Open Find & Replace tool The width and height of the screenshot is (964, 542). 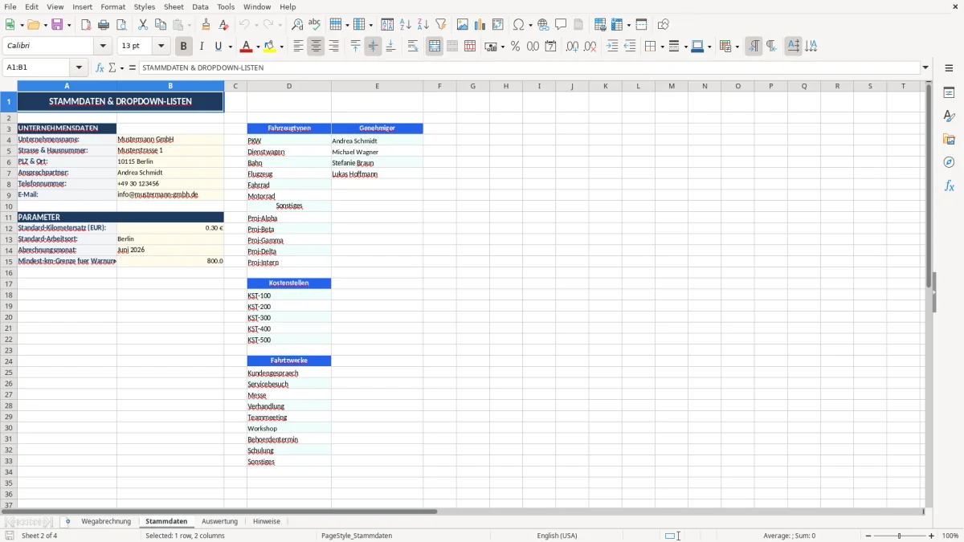[x=297, y=25]
